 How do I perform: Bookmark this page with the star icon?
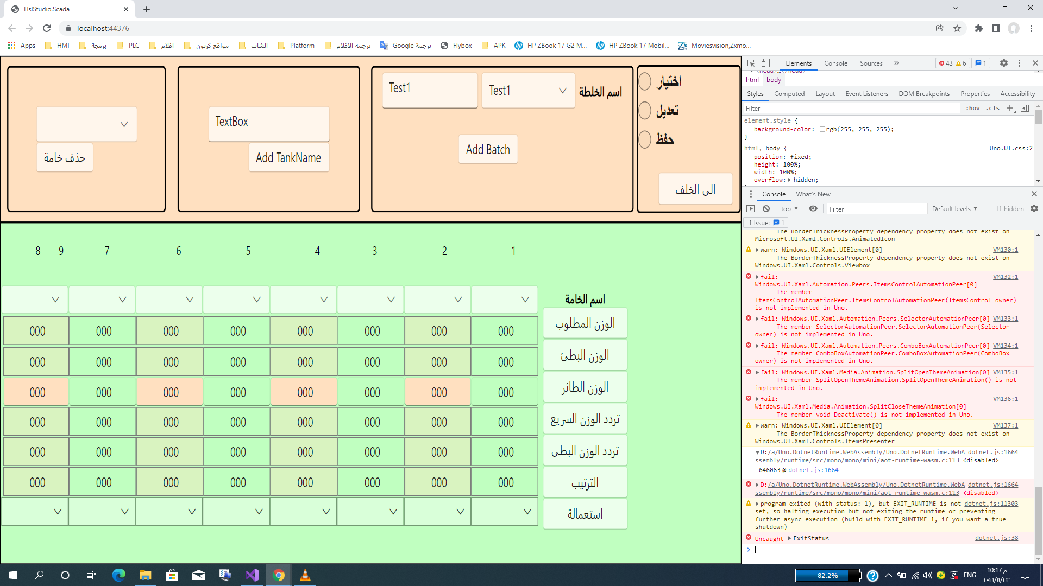[x=957, y=28]
